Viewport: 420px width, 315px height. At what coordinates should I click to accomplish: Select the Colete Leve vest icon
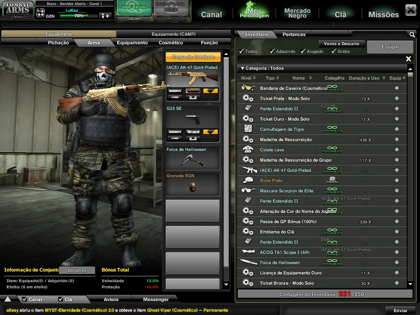point(247,150)
